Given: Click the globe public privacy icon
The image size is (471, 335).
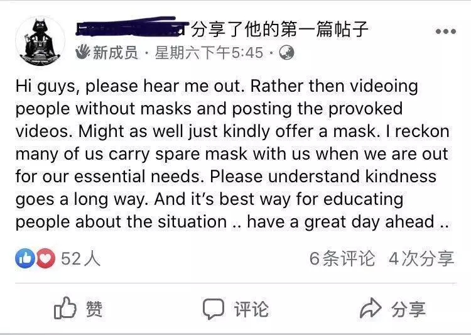Looking at the screenshot, I should pyautogui.click(x=286, y=53).
